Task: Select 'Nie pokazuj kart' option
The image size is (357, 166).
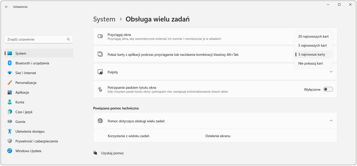Action: [310, 63]
